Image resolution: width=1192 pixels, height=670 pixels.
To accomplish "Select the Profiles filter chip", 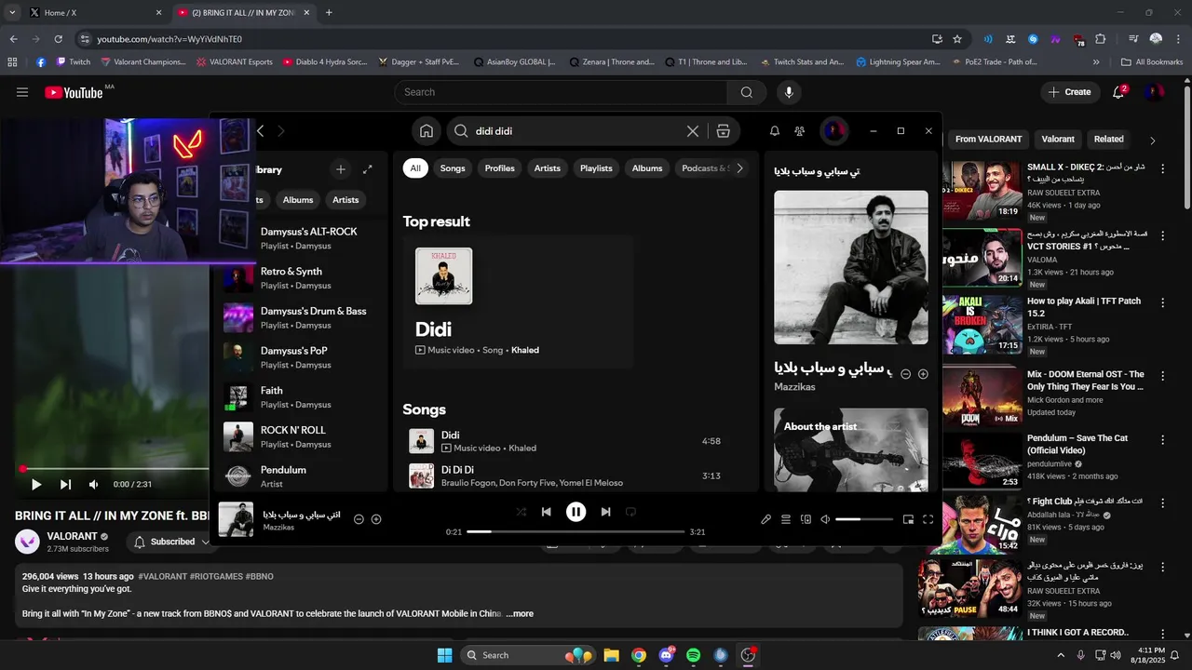I will [x=499, y=168].
